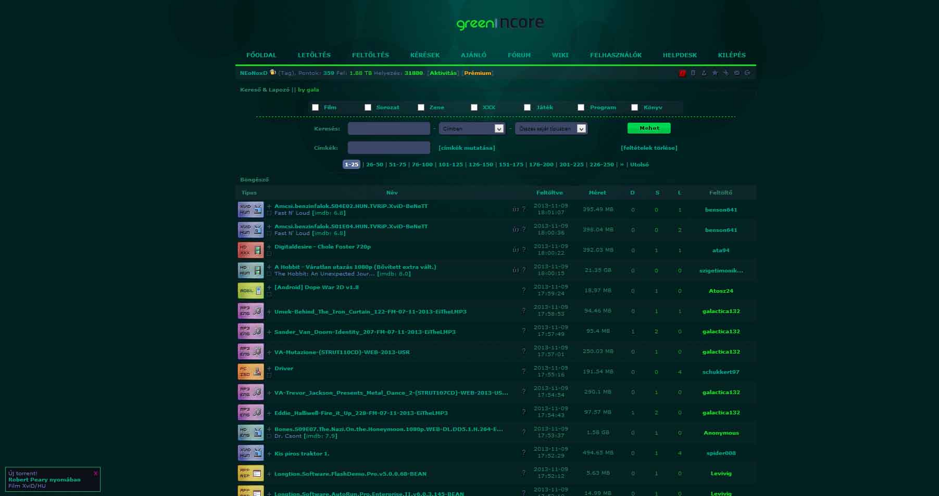Screen dimensions: 939x496
Task: Tick small checkbox under A Hobbit row
Action: [269, 274]
